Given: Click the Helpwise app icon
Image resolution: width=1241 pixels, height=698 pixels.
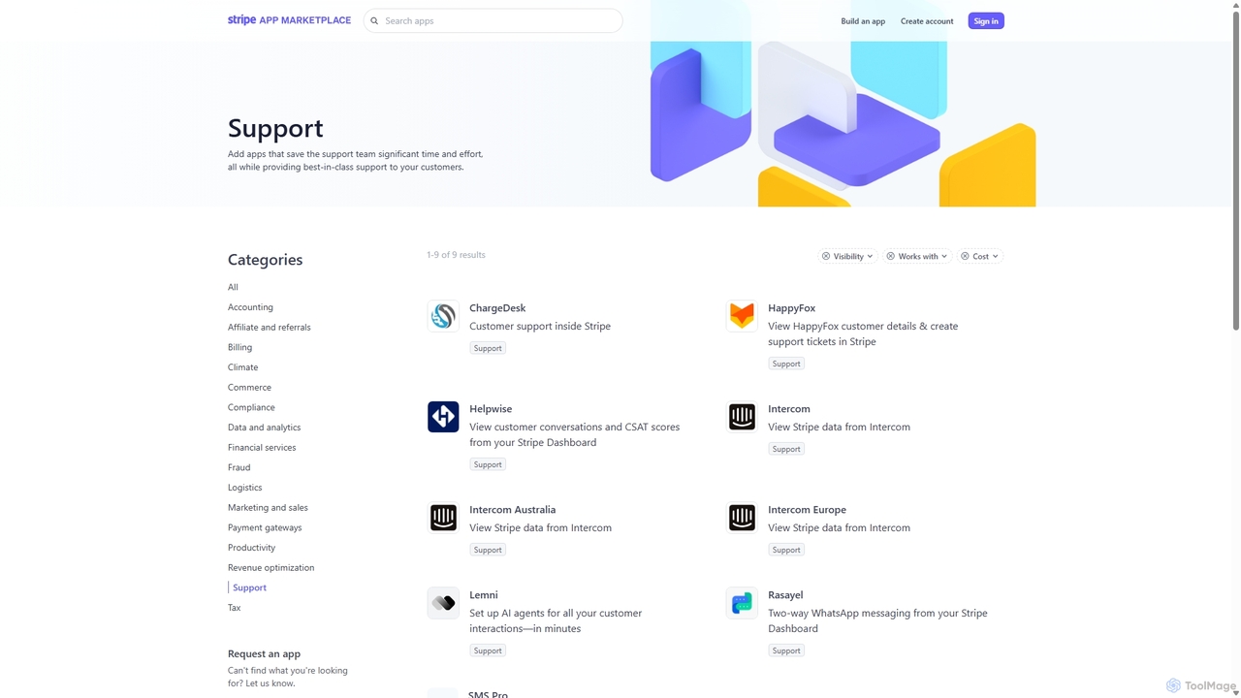Looking at the screenshot, I should pyautogui.click(x=443, y=417).
